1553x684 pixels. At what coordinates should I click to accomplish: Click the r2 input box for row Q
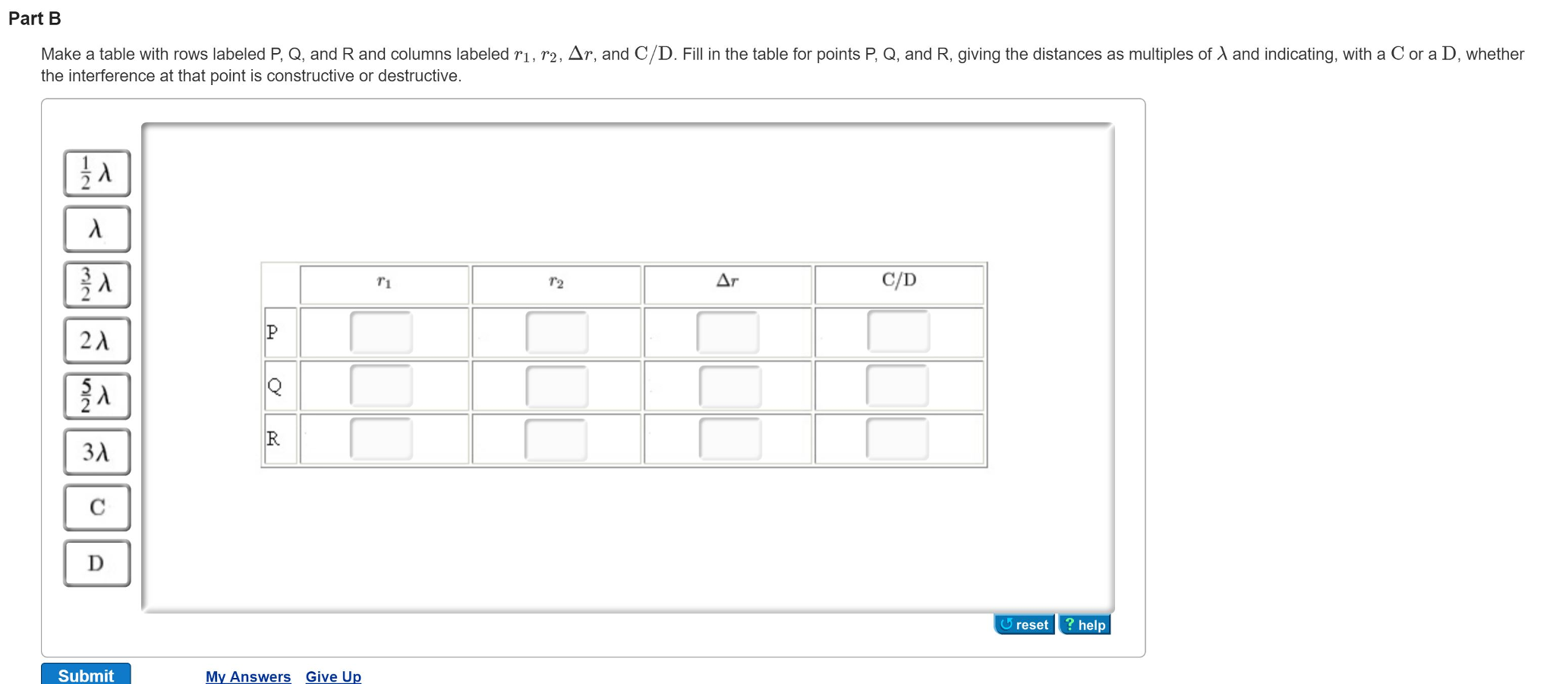click(556, 386)
